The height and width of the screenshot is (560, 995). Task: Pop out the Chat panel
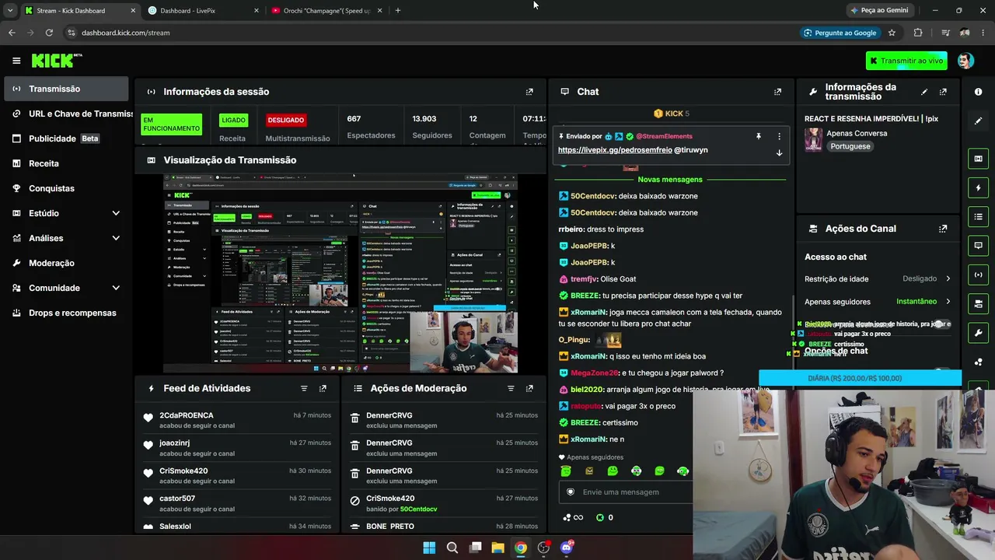[x=777, y=92]
